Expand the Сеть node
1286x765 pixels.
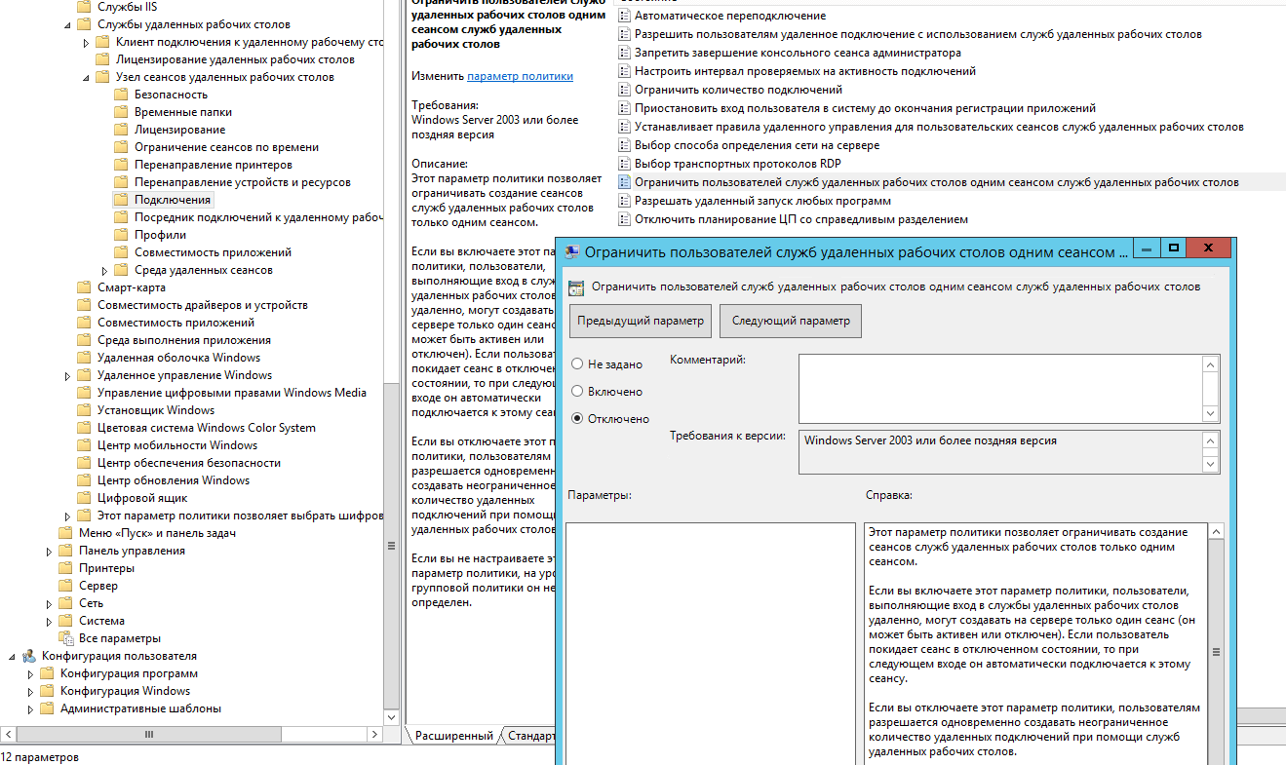point(50,603)
